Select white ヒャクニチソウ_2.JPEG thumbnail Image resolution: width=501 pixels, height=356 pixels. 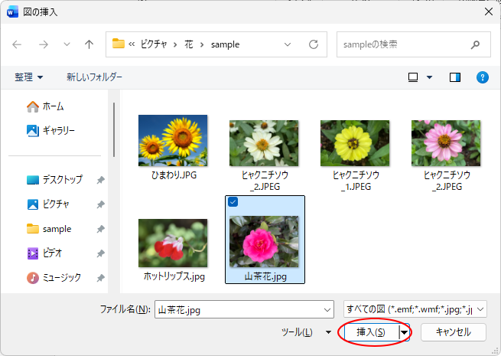coord(264,143)
